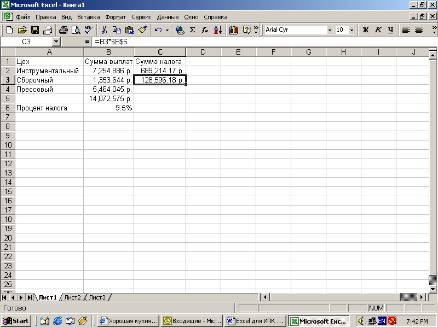Click the Edit Formula equals button

coord(87,42)
